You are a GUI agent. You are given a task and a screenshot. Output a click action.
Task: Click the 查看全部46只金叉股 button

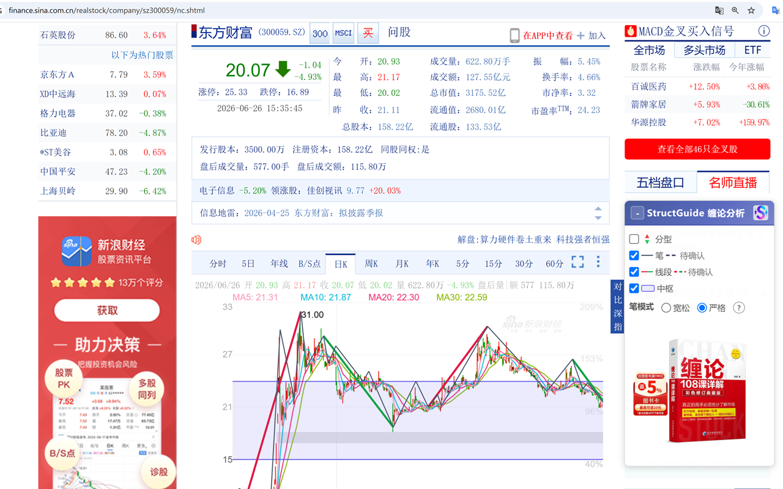coord(697,149)
